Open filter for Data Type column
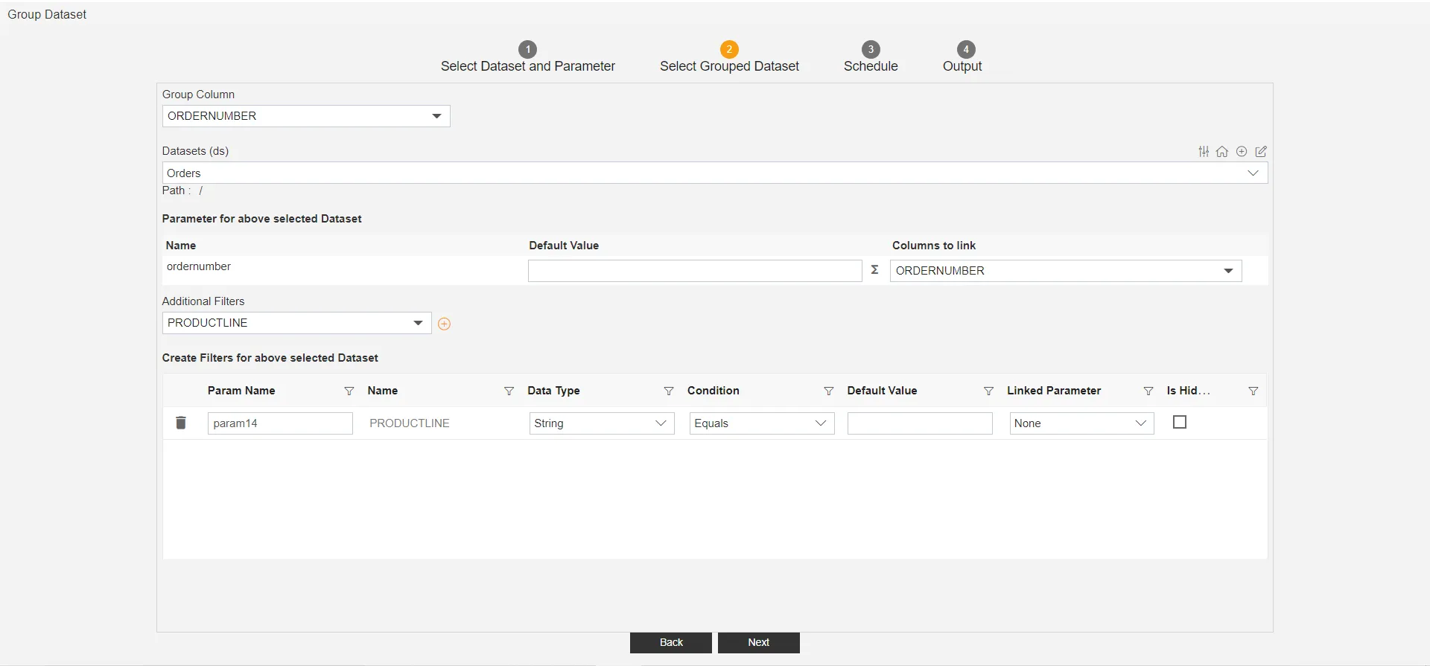1430x666 pixels. (x=669, y=391)
